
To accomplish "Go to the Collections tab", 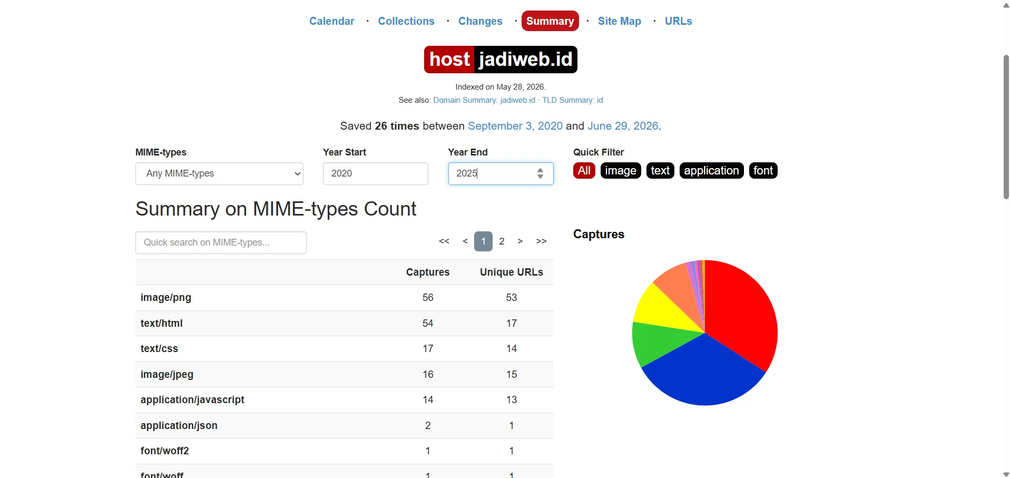I will [x=406, y=21].
